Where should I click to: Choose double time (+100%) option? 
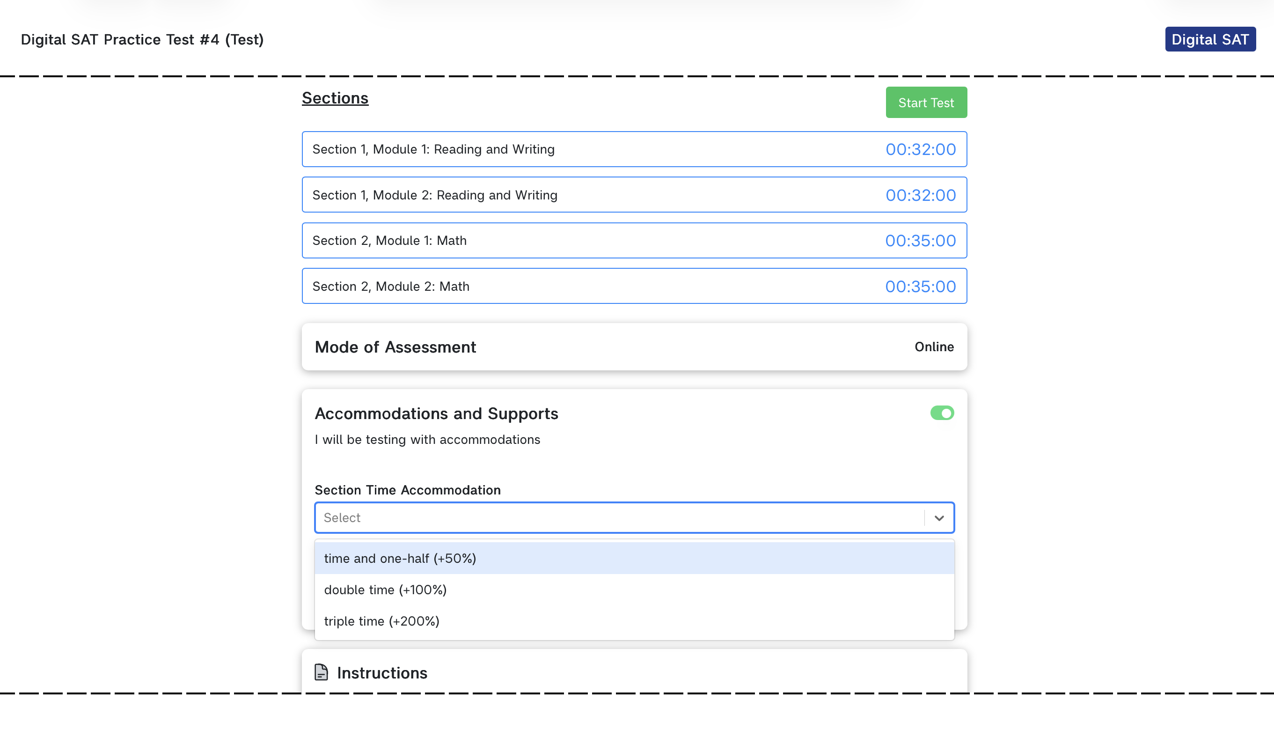click(634, 590)
